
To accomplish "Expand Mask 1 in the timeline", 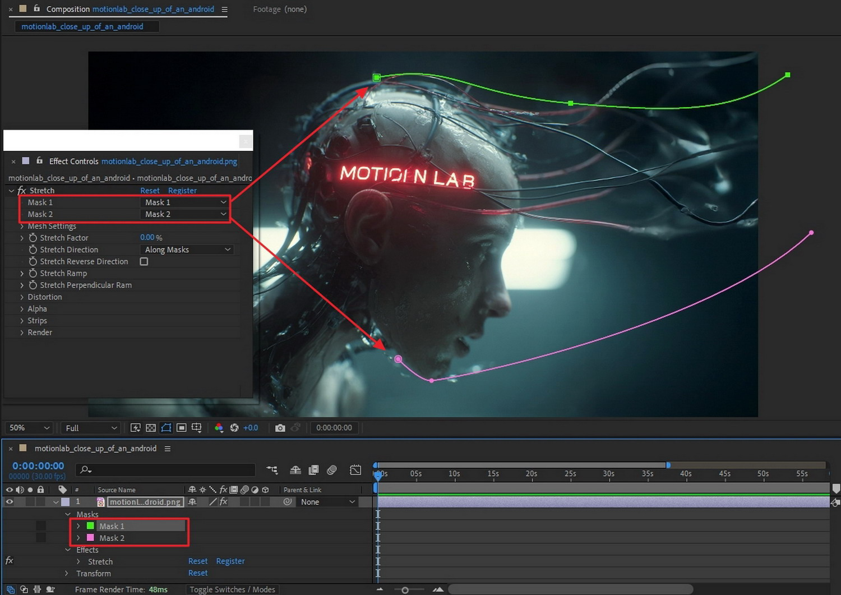I will coord(78,526).
